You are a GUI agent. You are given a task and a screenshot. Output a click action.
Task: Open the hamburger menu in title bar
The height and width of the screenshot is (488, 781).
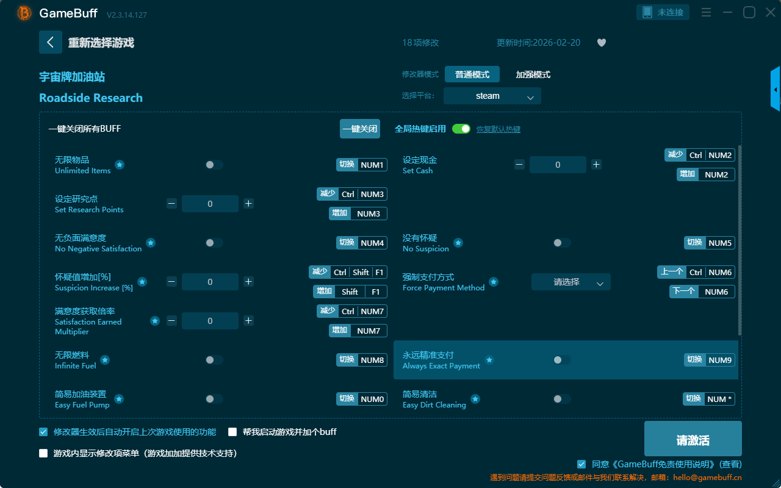(706, 12)
